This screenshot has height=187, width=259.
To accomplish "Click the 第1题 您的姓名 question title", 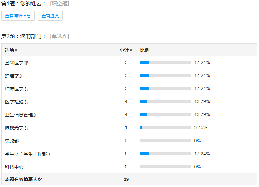I will point(24,4).
